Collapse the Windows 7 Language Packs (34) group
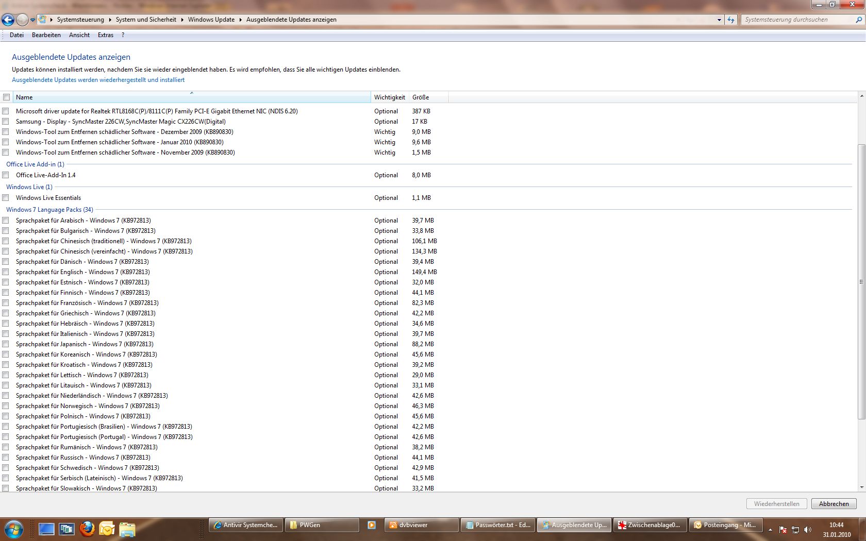Viewport: 866px width, 541px height. click(x=49, y=210)
